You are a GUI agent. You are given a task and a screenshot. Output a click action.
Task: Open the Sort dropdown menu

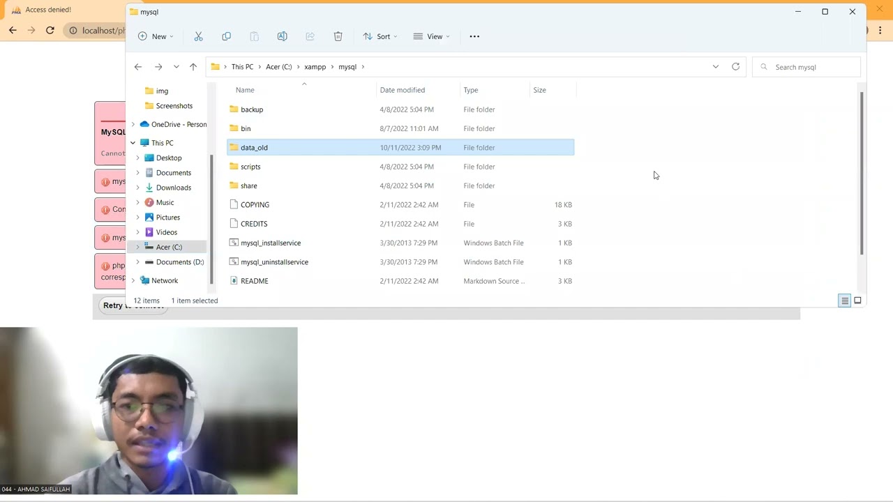(380, 36)
